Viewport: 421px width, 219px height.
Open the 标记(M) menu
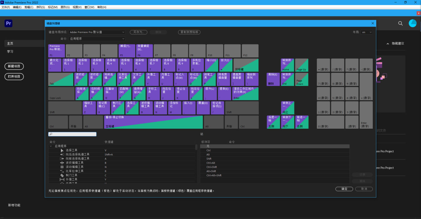coord(53,7)
